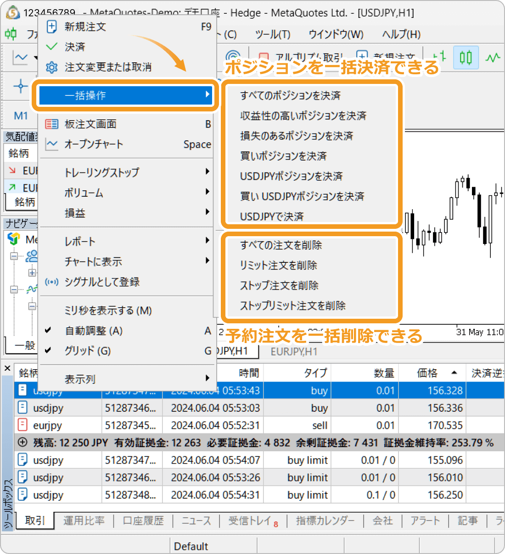Sort by the 価格 column header
Image resolution: width=505 pixels, height=554 pixels.
click(432, 373)
